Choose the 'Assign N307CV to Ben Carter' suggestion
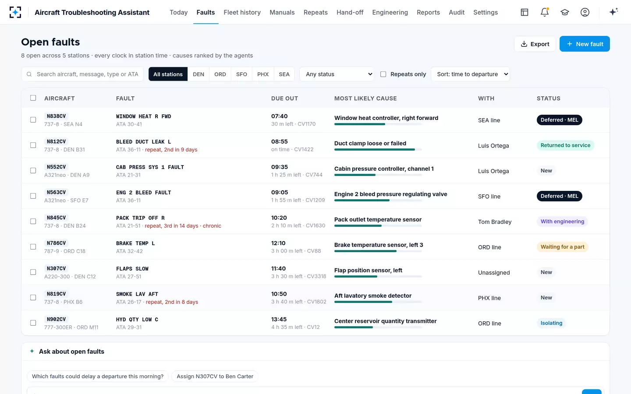This screenshot has height=394, width=631. (215, 376)
